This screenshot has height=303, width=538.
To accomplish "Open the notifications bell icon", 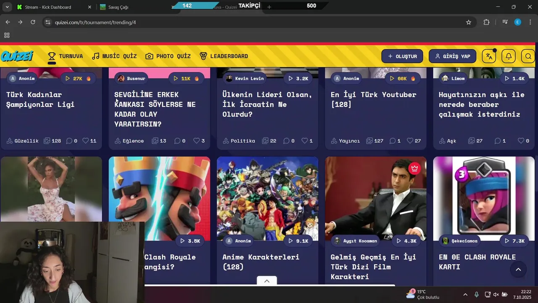I will [x=509, y=56].
